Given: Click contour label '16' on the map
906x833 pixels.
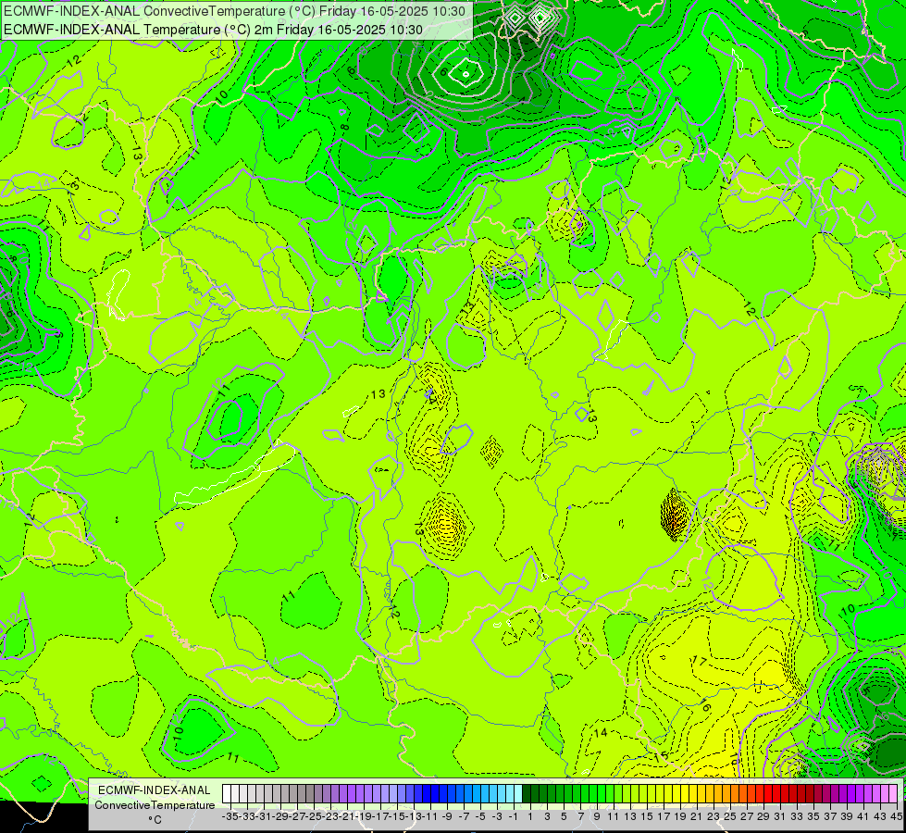Looking at the screenshot, I should (x=705, y=704).
